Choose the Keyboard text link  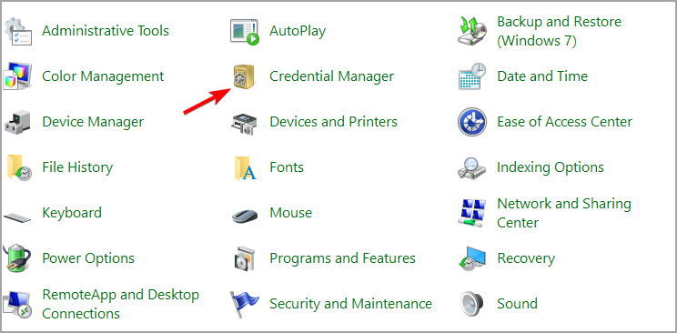pos(72,213)
